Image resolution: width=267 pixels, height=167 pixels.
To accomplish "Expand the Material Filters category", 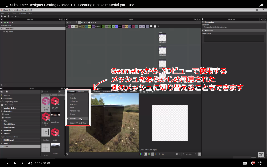I will pyautogui.click(x=2, y=124).
